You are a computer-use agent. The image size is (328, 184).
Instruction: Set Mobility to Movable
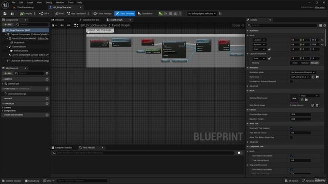click(x=315, y=63)
